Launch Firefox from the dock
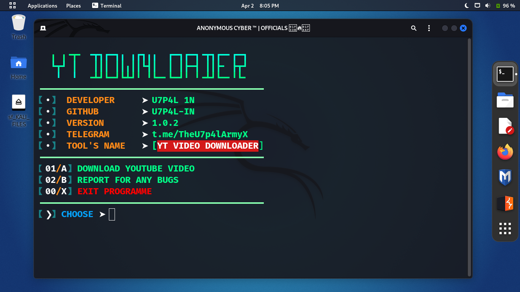The image size is (520, 292). (505, 152)
